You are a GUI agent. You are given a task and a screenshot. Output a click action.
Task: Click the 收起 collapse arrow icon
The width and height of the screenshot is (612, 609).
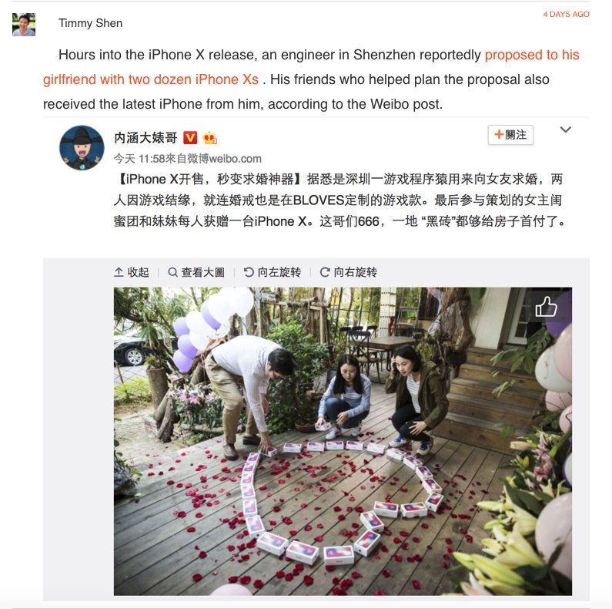click(119, 271)
